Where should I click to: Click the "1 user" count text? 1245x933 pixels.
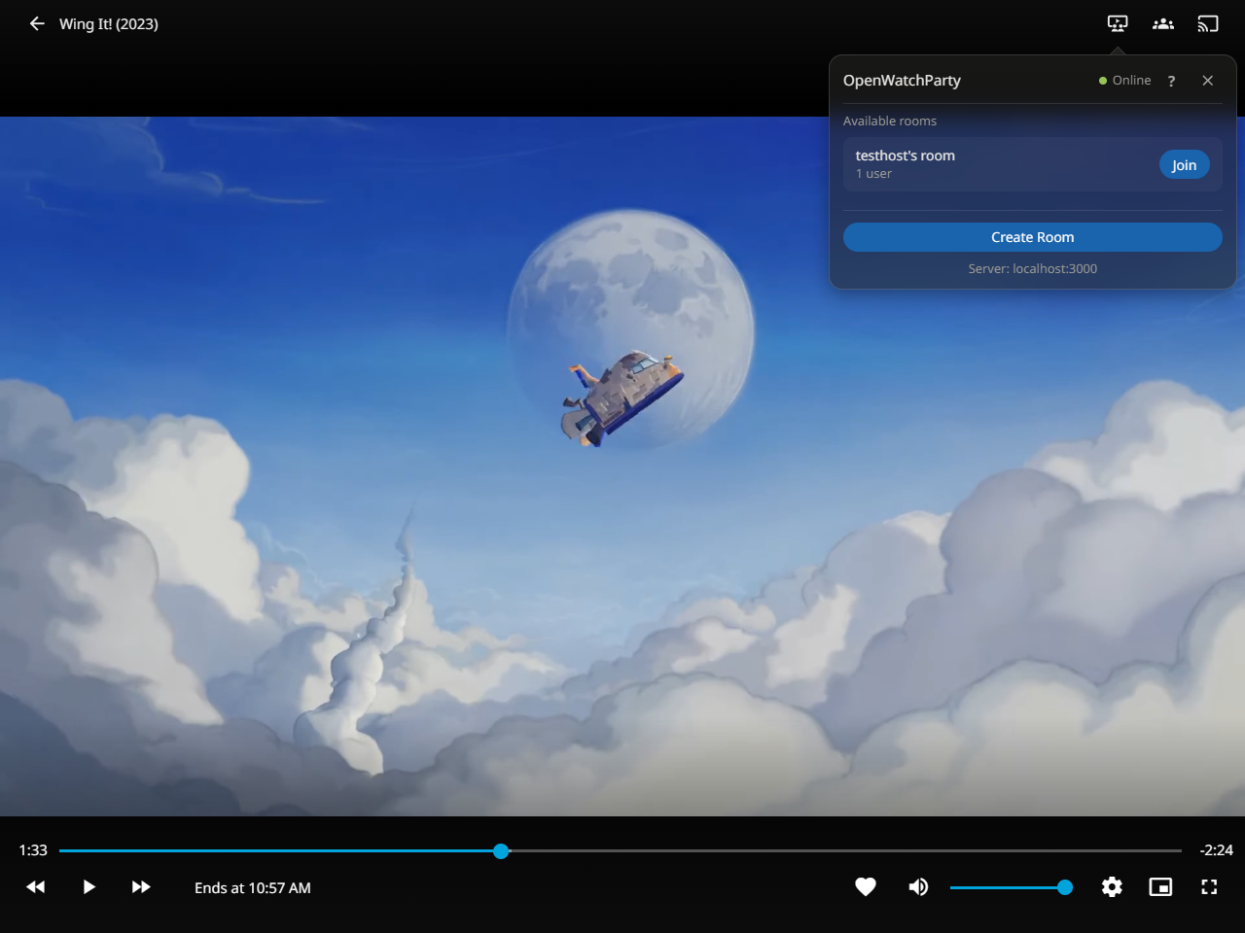[873, 174]
